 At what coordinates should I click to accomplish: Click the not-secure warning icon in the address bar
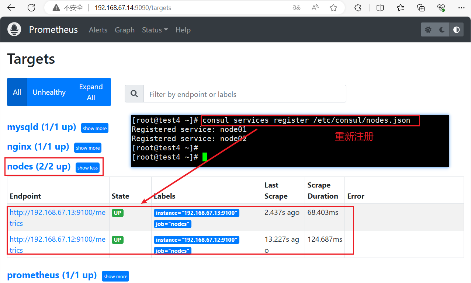tap(56, 8)
